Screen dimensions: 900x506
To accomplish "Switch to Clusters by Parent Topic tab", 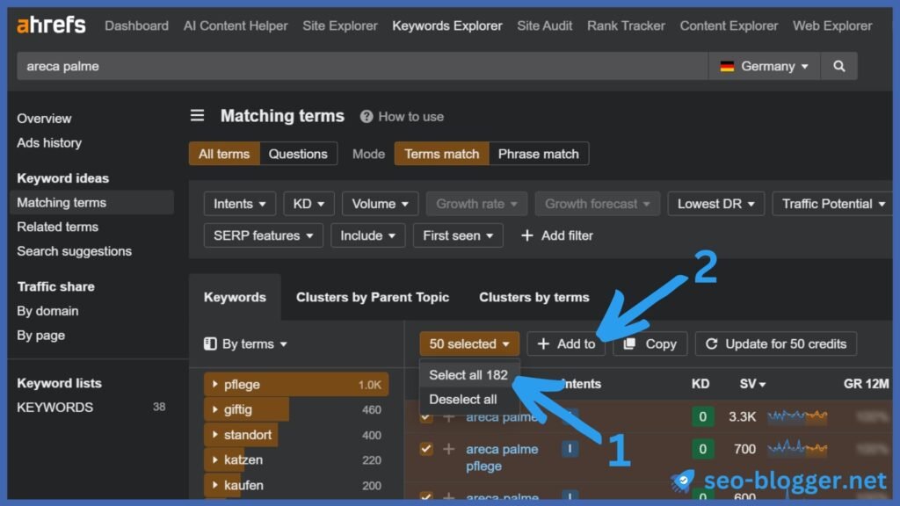I will pyautogui.click(x=373, y=297).
